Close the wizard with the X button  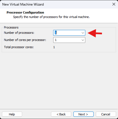114,4
